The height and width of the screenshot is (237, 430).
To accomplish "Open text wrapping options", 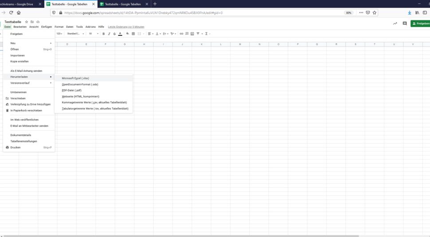I will pyautogui.click(x=166, y=34).
